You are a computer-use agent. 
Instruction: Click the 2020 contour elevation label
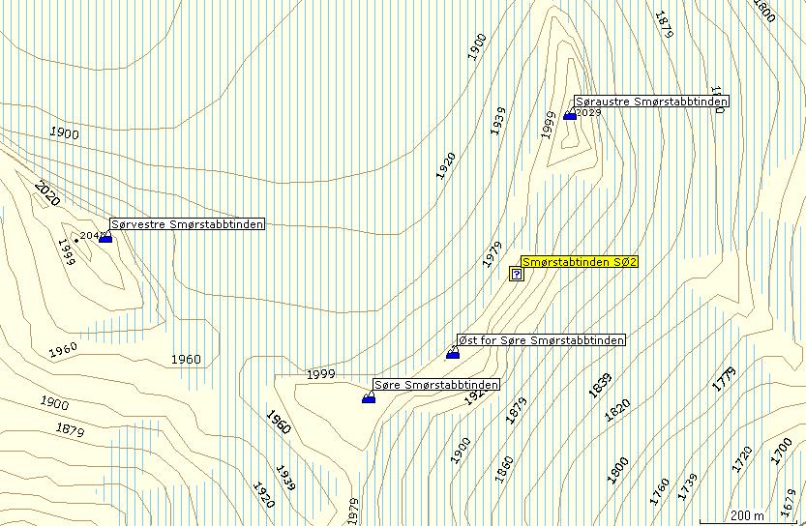click(45, 194)
